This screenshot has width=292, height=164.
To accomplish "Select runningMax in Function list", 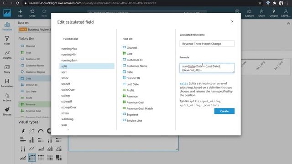I will pyautogui.click(x=69, y=49).
